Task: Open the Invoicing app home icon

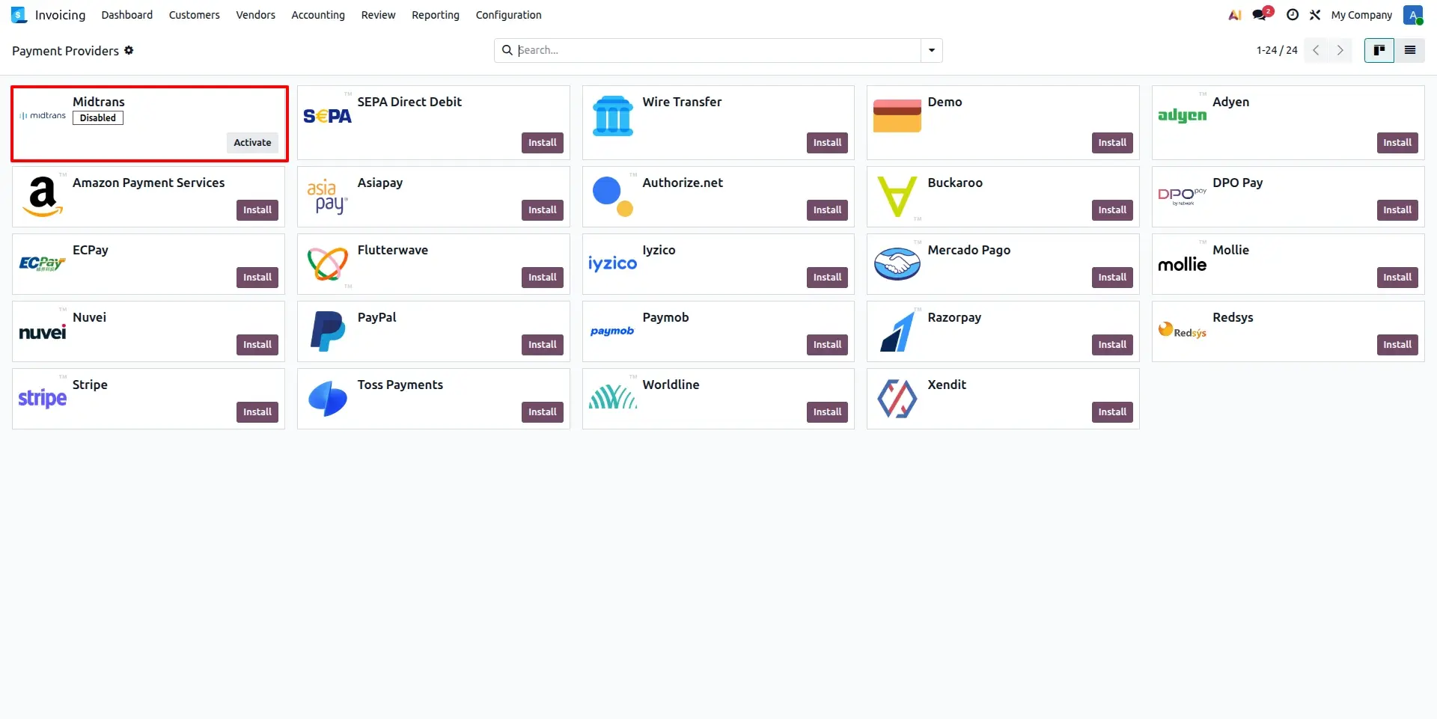Action: click(19, 15)
